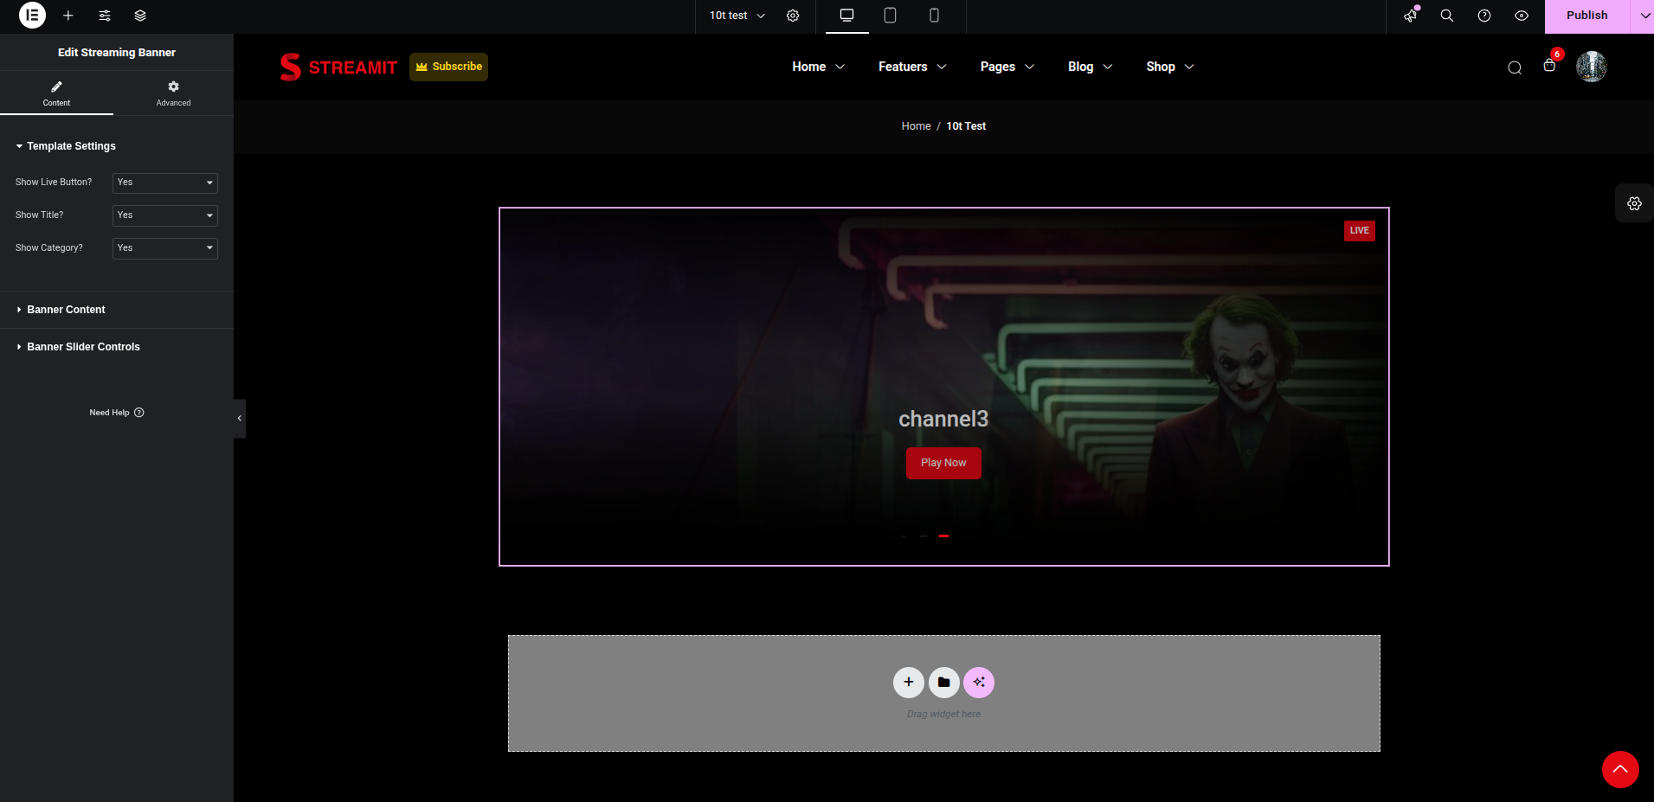The height and width of the screenshot is (802, 1654).
Task: Switch to tablet preview mode
Action: pos(890,16)
